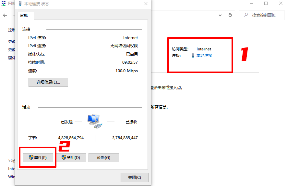Viewport: 287px width, 186px height.
Task: Run 诊断(G) on the connection
Action: (103, 158)
